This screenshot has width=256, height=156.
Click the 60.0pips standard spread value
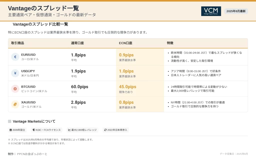[79, 87]
